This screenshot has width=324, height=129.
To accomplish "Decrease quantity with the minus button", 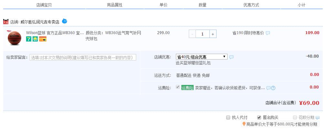I will 192,34.
